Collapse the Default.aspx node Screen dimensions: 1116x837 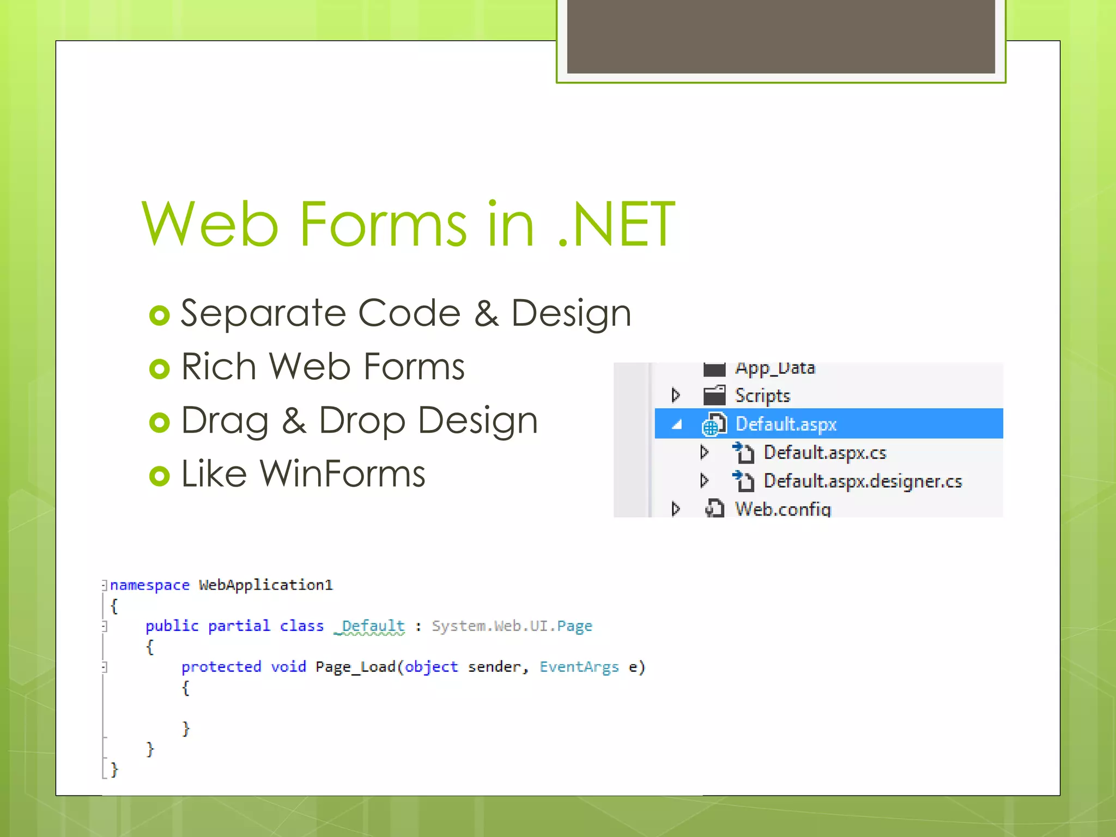point(677,424)
